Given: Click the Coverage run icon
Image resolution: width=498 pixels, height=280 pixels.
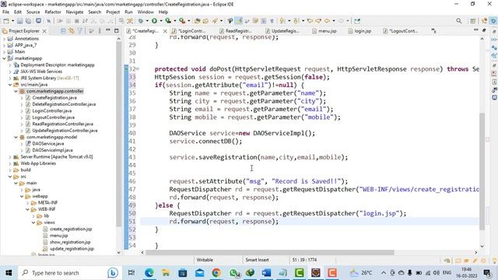Looking at the screenshot, I should [168, 21].
